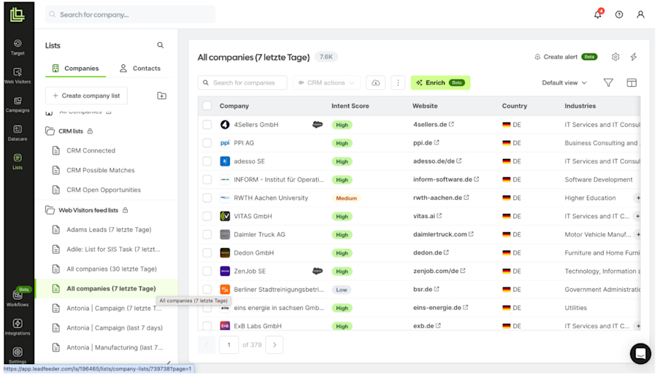The image size is (657, 375).
Task: Open the CRM actions dropdown
Action: (326, 83)
